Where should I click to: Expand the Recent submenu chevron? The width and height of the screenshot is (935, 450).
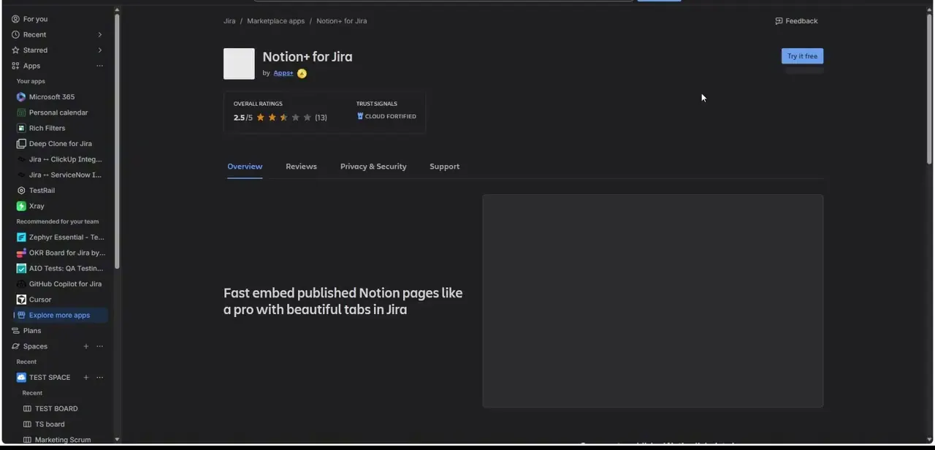100,34
